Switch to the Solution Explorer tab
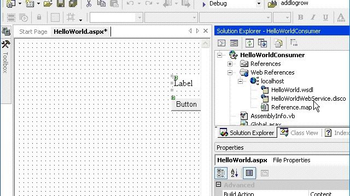350x196 pixels. pos(247,133)
